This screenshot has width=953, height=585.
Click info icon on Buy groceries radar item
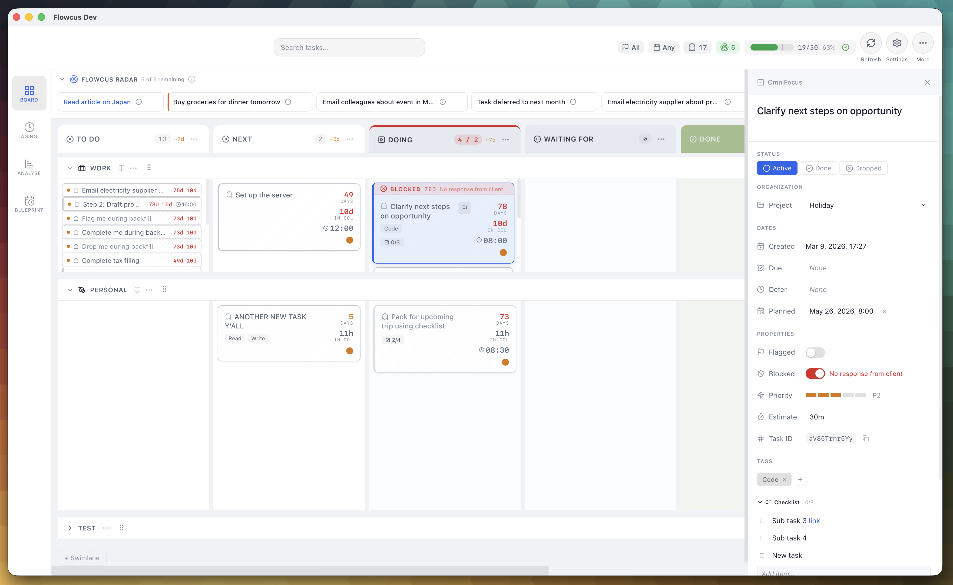(288, 102)
